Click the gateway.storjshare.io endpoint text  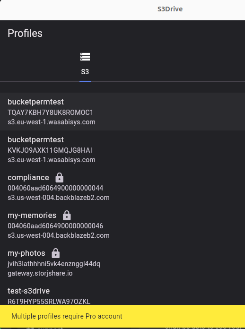point(40,273)
